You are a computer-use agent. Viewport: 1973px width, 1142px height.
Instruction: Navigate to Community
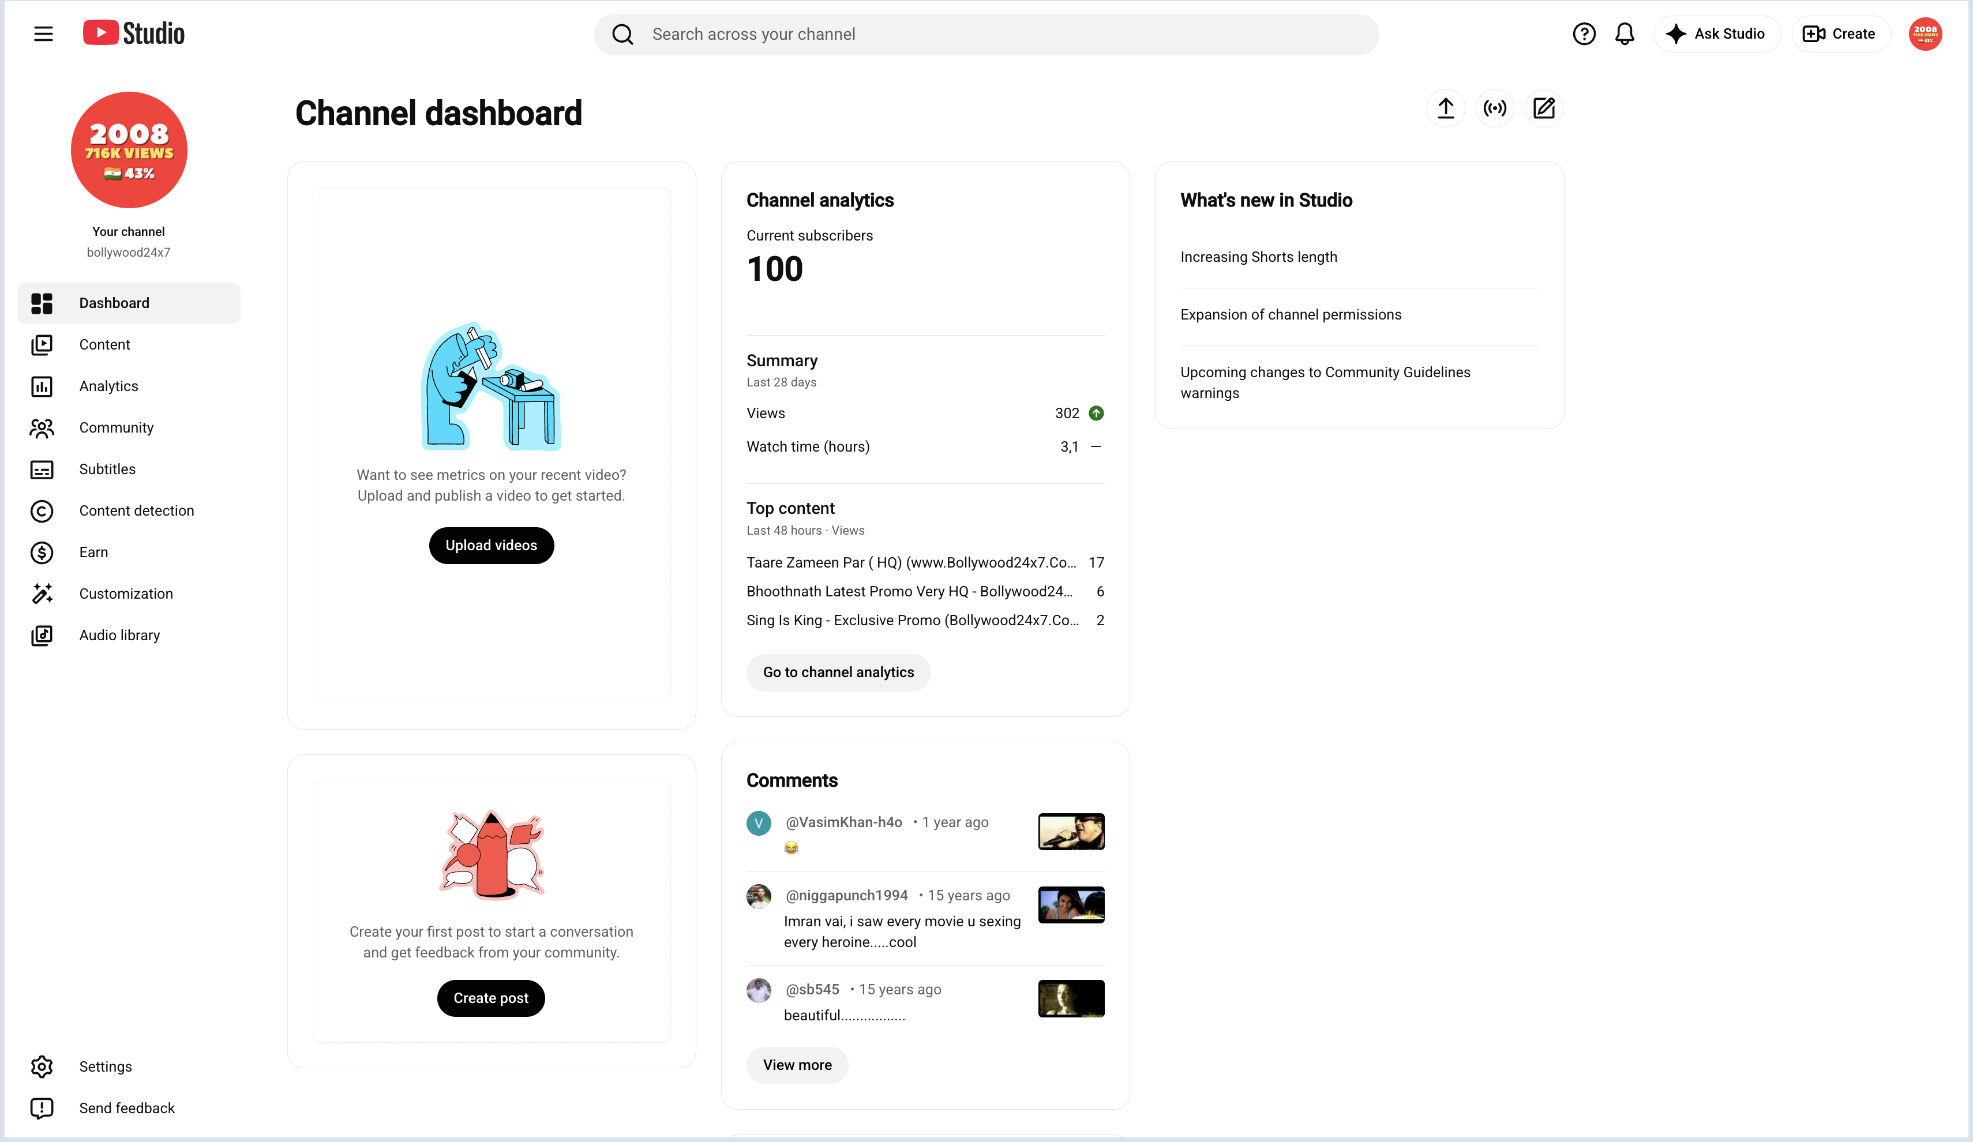pyautogui.click(x=129, y=427)
